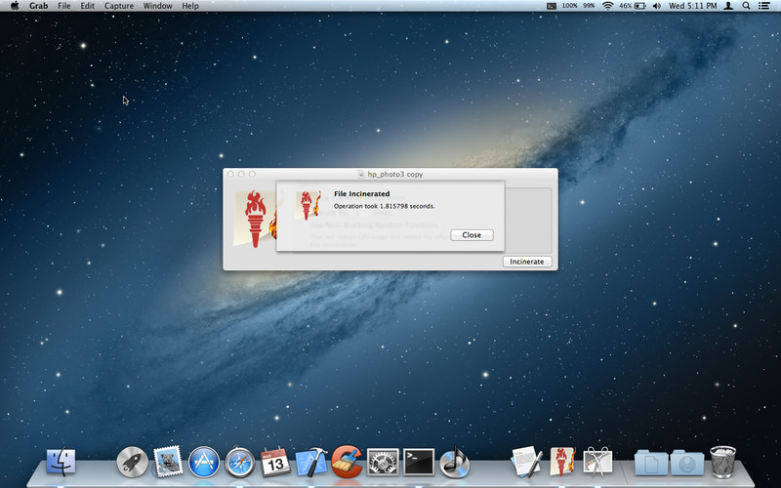Viewport: 781px width, 488px height.
Task: Open System Preferences gear in Dock
Action: point(383,462)
